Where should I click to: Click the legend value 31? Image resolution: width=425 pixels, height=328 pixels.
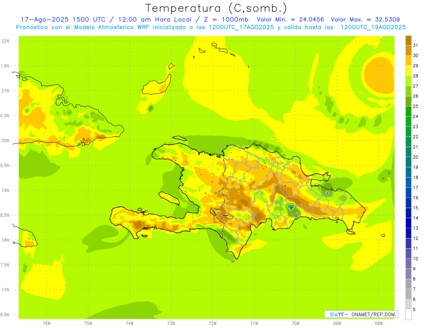click(x=416, y=45)
